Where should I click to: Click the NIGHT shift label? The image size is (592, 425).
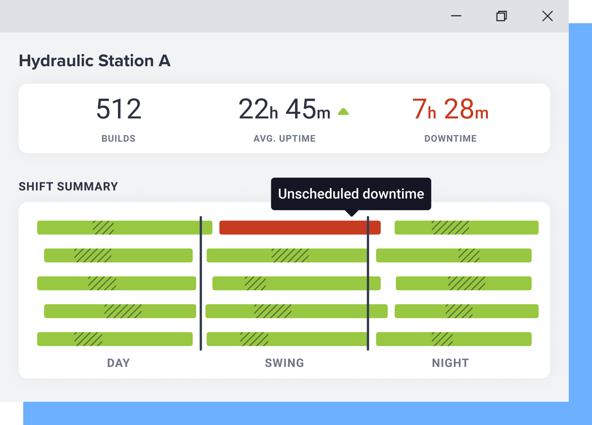(450, 363)
